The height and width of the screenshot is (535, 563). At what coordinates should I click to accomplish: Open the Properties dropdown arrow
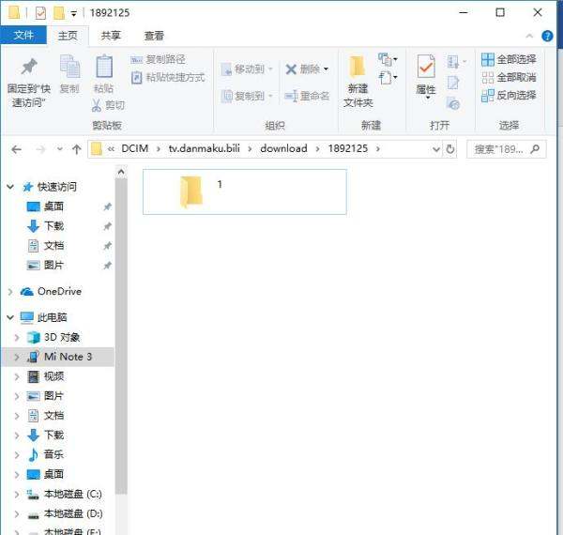tap(427, 98)
